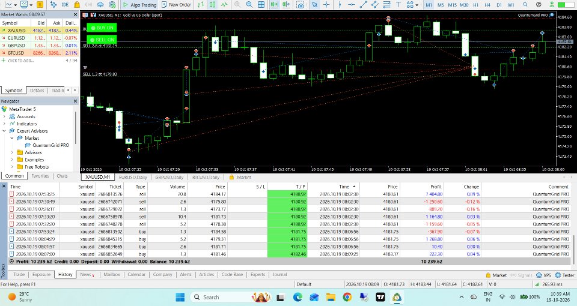Switch chart to candlestick style
Screen dimensions: 577x306
click(212, 5)
